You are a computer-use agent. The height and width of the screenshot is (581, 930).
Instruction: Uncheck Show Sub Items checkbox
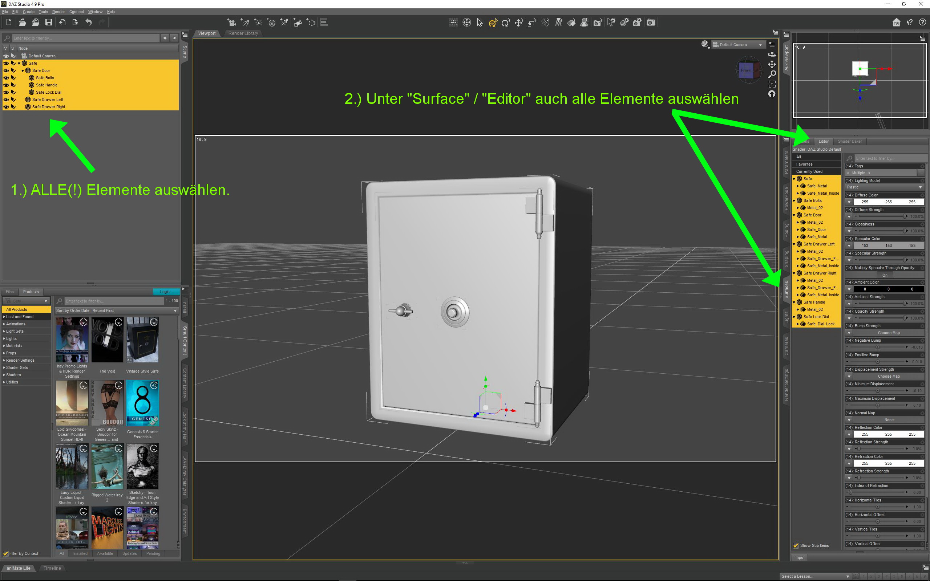tap(796, 545)
